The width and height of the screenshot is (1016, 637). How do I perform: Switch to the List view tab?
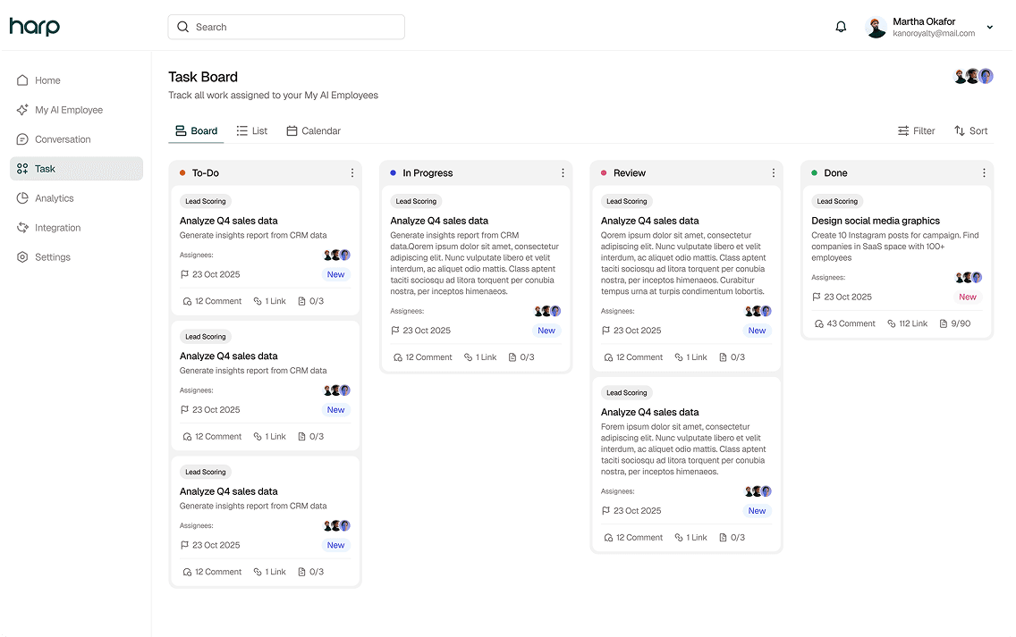tap(251, 130)
